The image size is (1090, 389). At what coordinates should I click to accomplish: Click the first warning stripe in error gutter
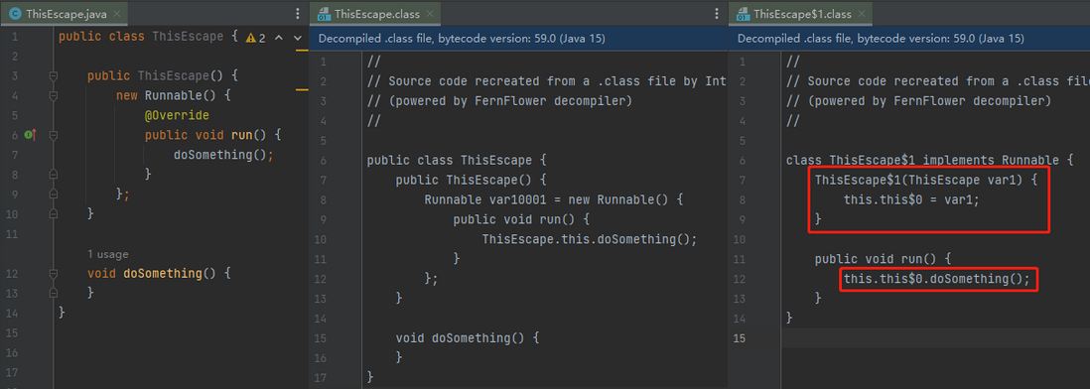pyautogui.click(x=302, y=51)
